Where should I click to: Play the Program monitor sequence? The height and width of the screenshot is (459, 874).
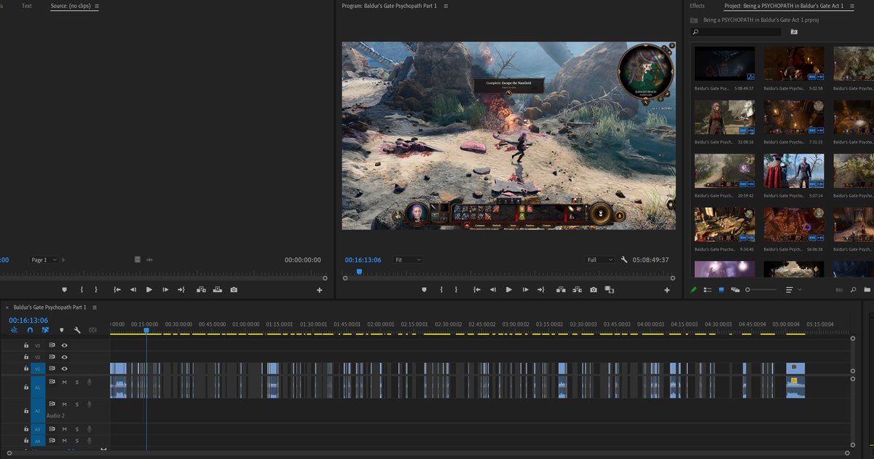pyautogui.click(x=508, y=289)
